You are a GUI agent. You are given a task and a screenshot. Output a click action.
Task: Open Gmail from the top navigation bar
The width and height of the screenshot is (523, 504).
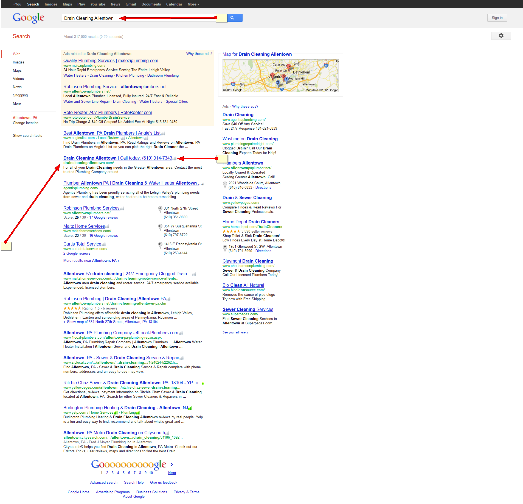131,4
